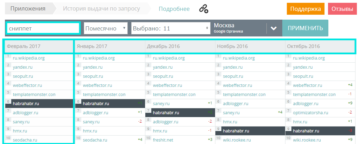
Task: Open ru.wikipedia.org in Ноябрь 2016 column
Action: pos(239,58)
